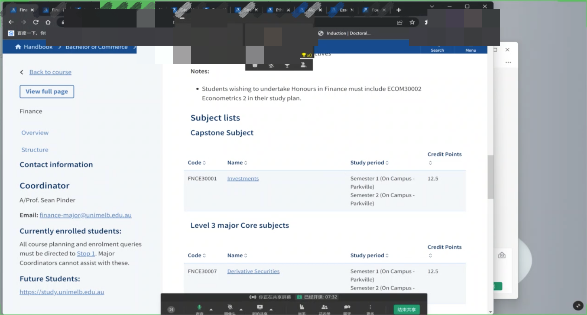Reload the browser page

click(x=36, y=22)
